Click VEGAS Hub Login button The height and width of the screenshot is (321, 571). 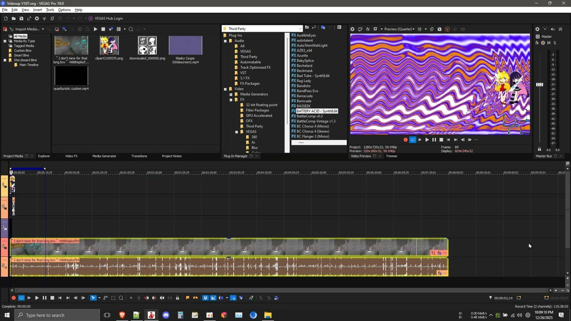pos(106,18)
